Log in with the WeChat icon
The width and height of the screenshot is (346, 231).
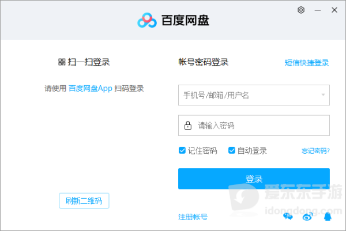(288, 216)
